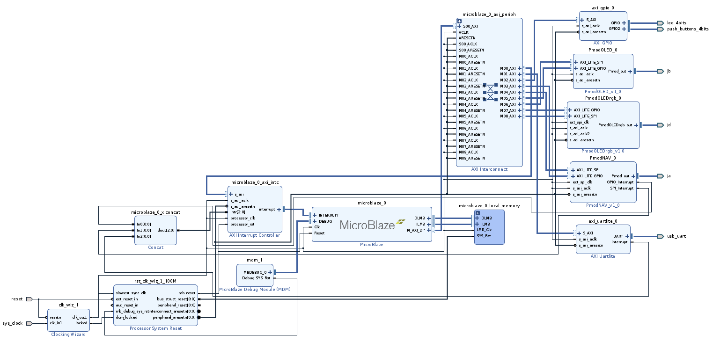Viewport: 713px width, 342px height.
Task: Select Debug_SYS_Rst pin on mdm_1
Action: click(x=256, y=278)
